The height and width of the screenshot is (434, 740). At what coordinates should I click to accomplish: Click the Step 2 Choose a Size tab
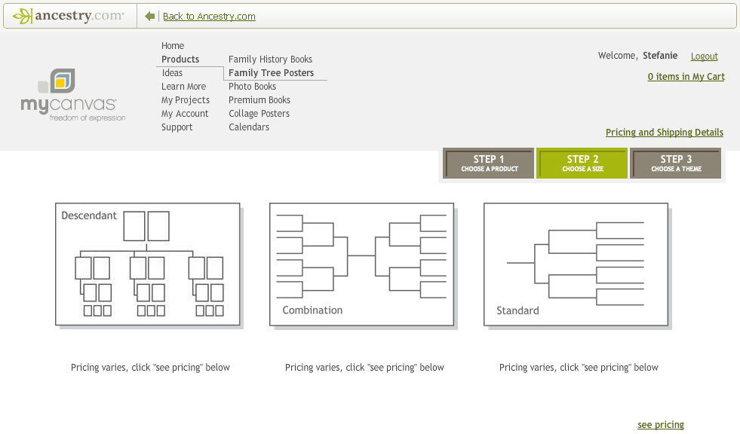click(x=582, y=164)
